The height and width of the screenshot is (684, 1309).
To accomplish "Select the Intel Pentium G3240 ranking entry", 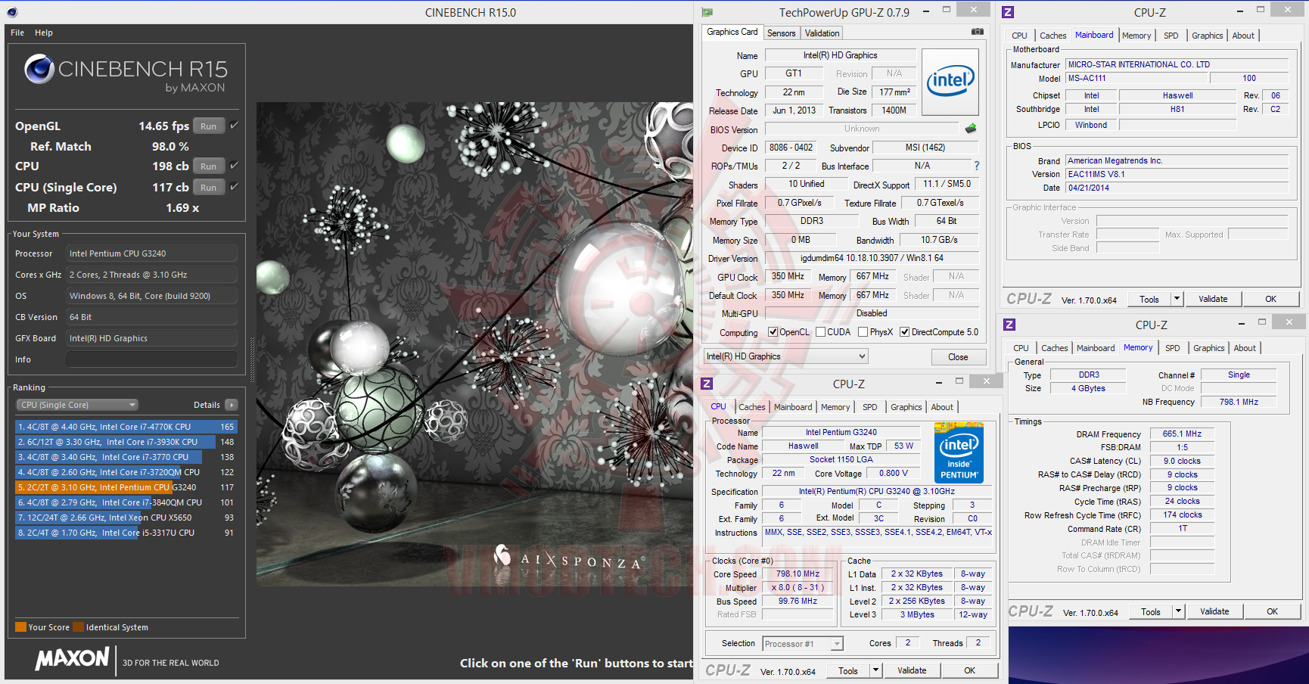I will tap(93, 487).
